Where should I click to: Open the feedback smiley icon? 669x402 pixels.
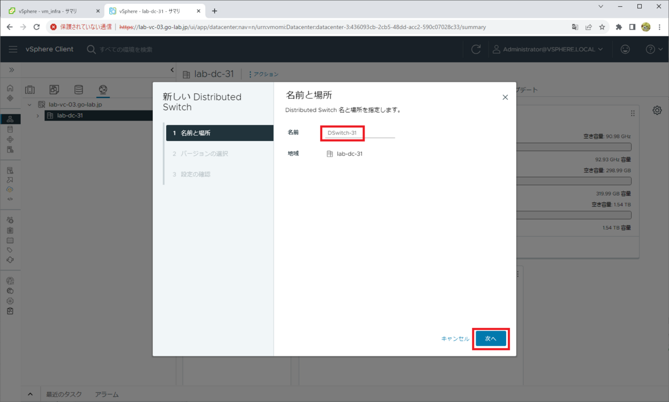click(625, 49)
